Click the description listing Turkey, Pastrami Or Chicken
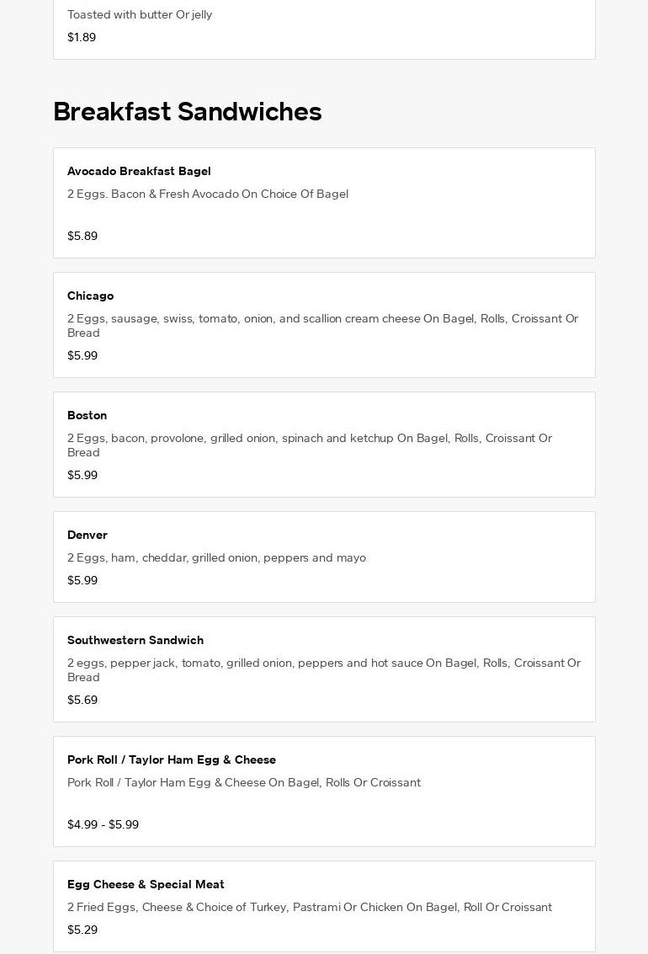The height and width of the screenshot is (954, 648). tap(310, 907)
